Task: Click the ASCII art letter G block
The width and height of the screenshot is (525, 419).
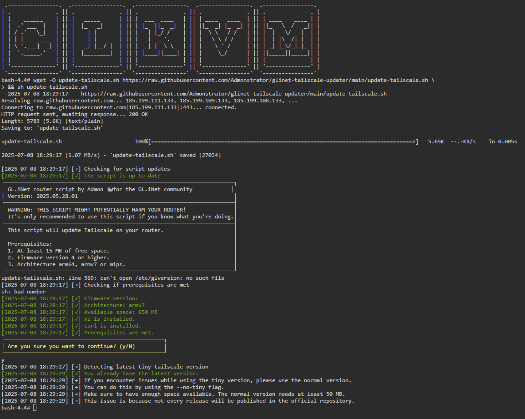Action: [x=32, y=40]
